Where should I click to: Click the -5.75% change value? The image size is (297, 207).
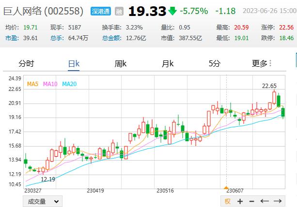pos(194,11)
